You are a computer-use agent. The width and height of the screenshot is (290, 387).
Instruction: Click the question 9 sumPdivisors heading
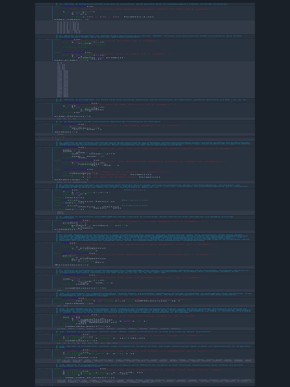(154, 271)
